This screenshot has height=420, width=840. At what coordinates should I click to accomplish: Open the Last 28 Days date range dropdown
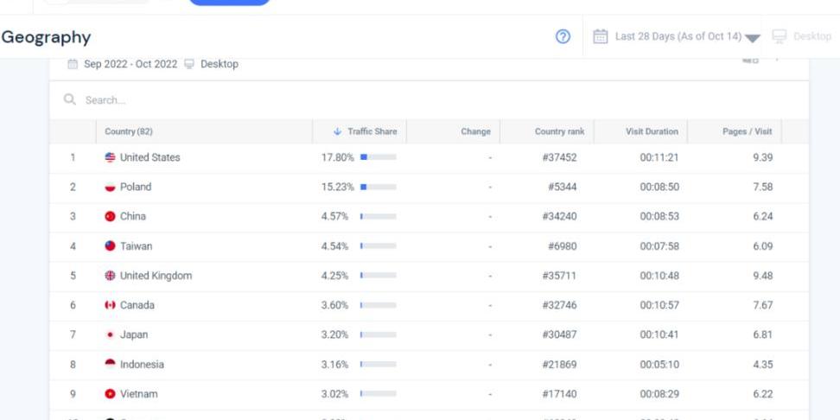tap(678, 36)
